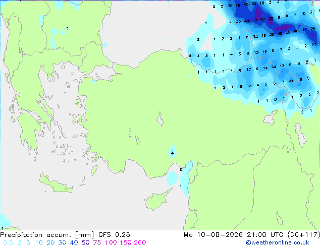Select the 150 mm legend value
The height and width of the screenshot is (247, 320).
[126, 243]
